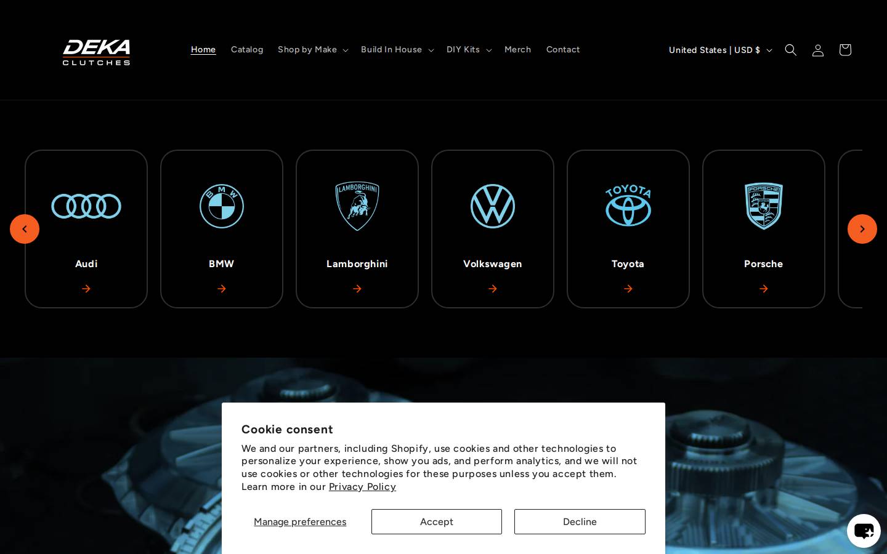Click the orange arrow under Porsche

764,289
